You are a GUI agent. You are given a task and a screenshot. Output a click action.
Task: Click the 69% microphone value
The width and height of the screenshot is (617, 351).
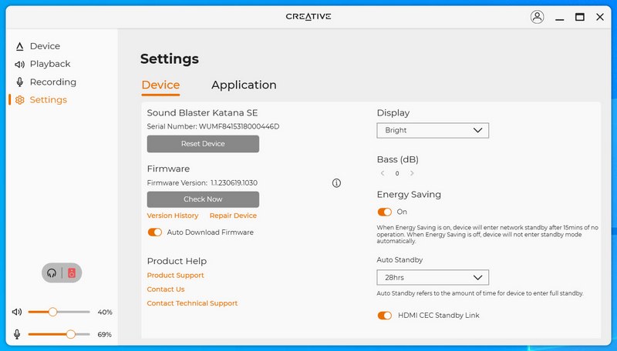105,335
